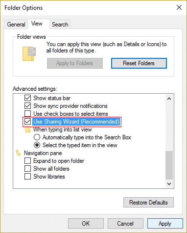Check the Show all folders option
This screenshot has width=187, height=233.
click(x=27, y=169)
